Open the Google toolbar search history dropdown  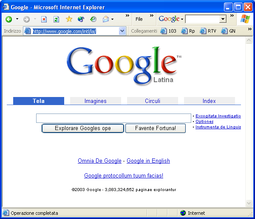(223, 19)
